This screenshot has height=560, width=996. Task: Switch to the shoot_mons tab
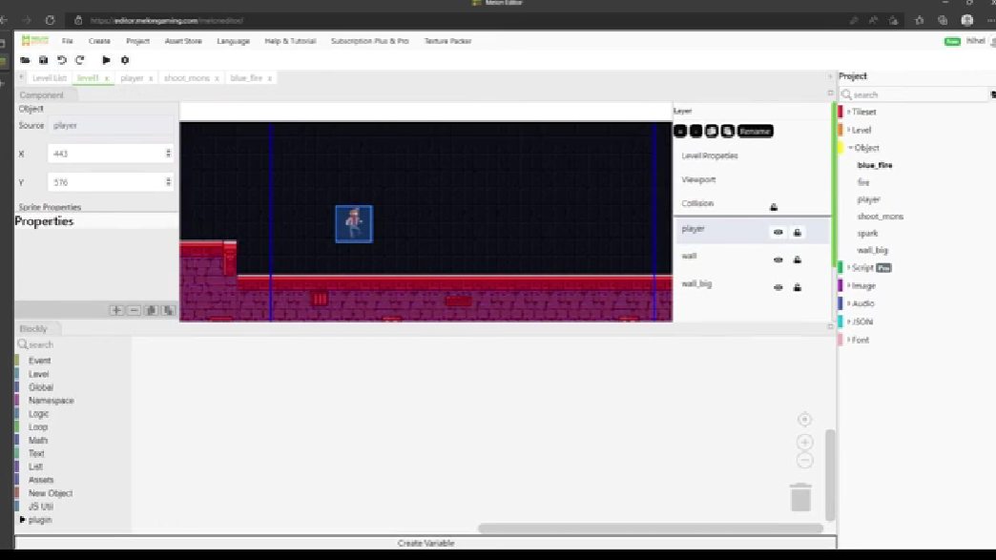tap(186, 78)
